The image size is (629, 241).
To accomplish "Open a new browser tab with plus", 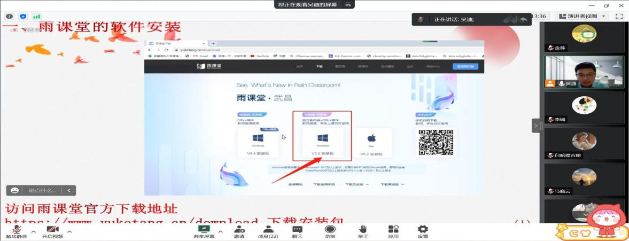I will pyautogui.click(x=213, y=43).
